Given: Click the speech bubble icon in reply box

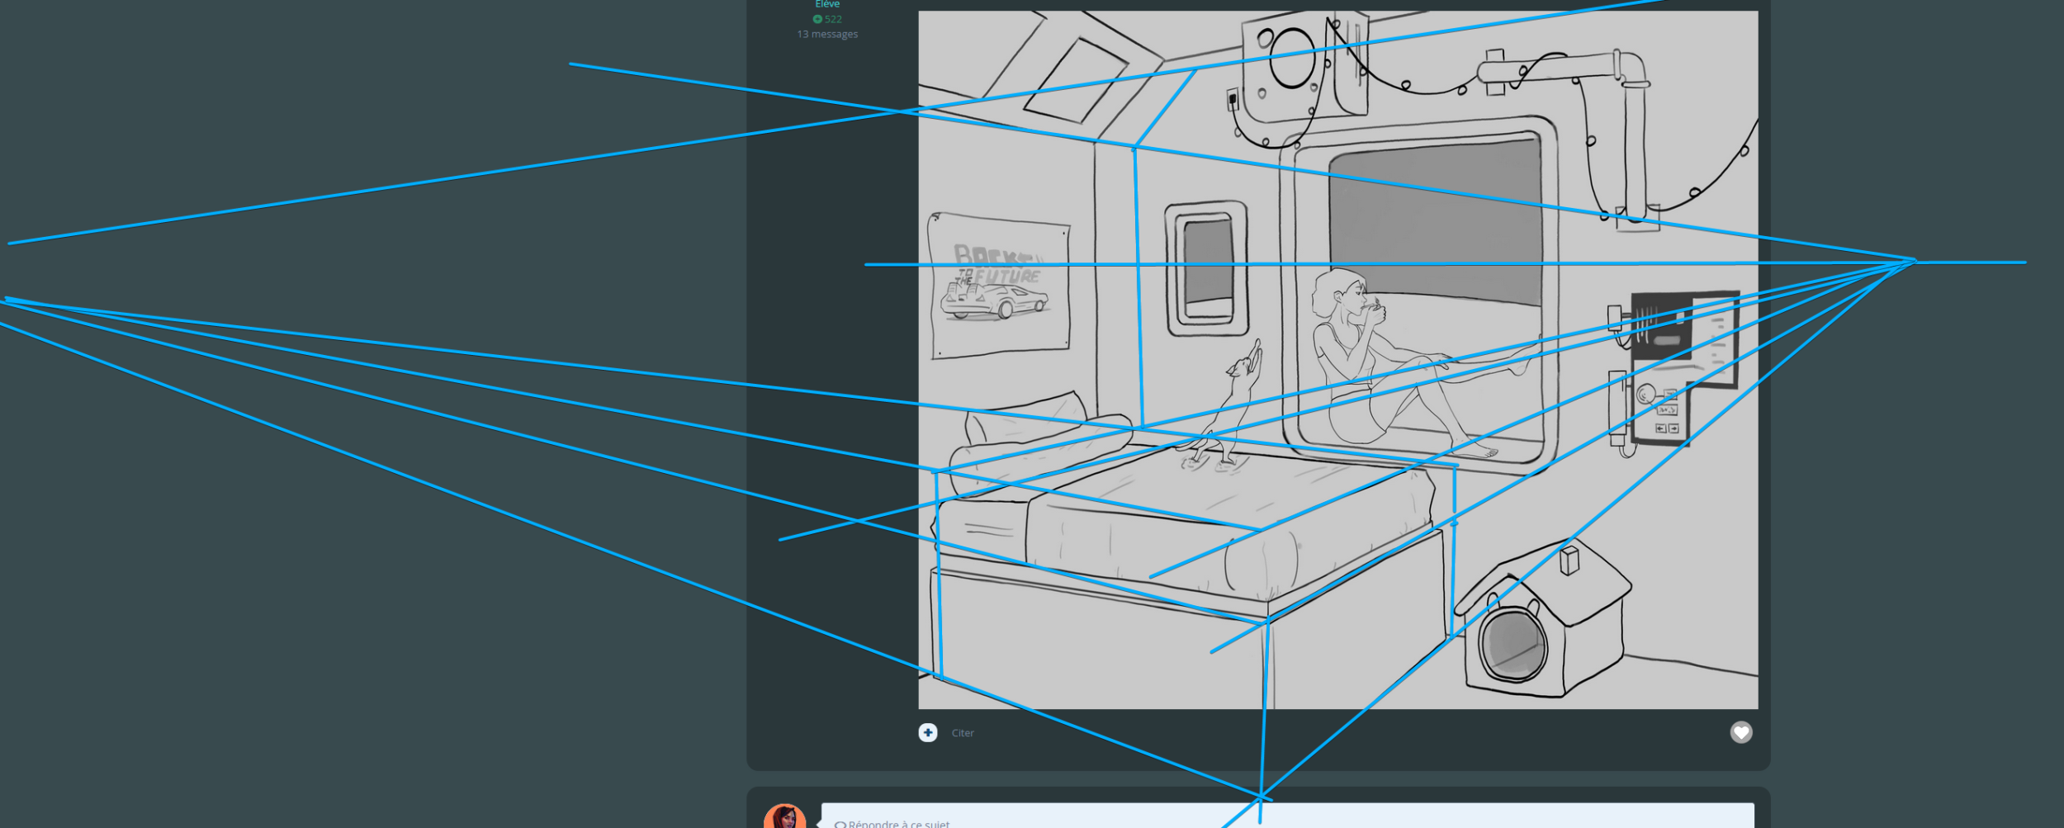Looking at the screenshot, I should (x=840, y=824).
